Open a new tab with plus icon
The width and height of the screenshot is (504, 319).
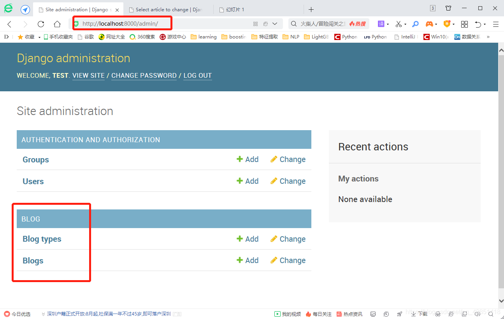311,10
